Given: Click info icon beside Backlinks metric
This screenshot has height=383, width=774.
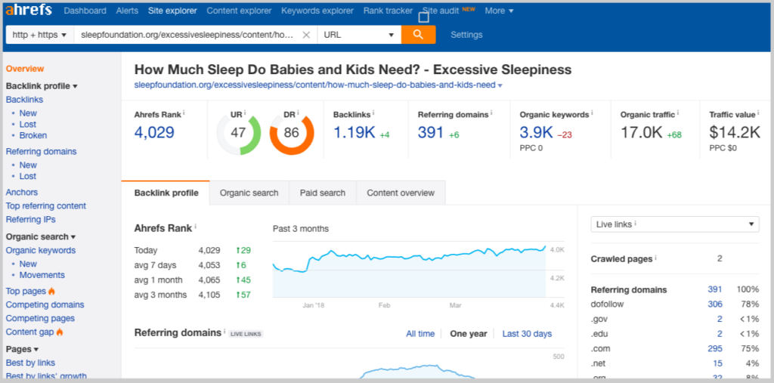Looking at the screenshot, I should coord(373,114).
